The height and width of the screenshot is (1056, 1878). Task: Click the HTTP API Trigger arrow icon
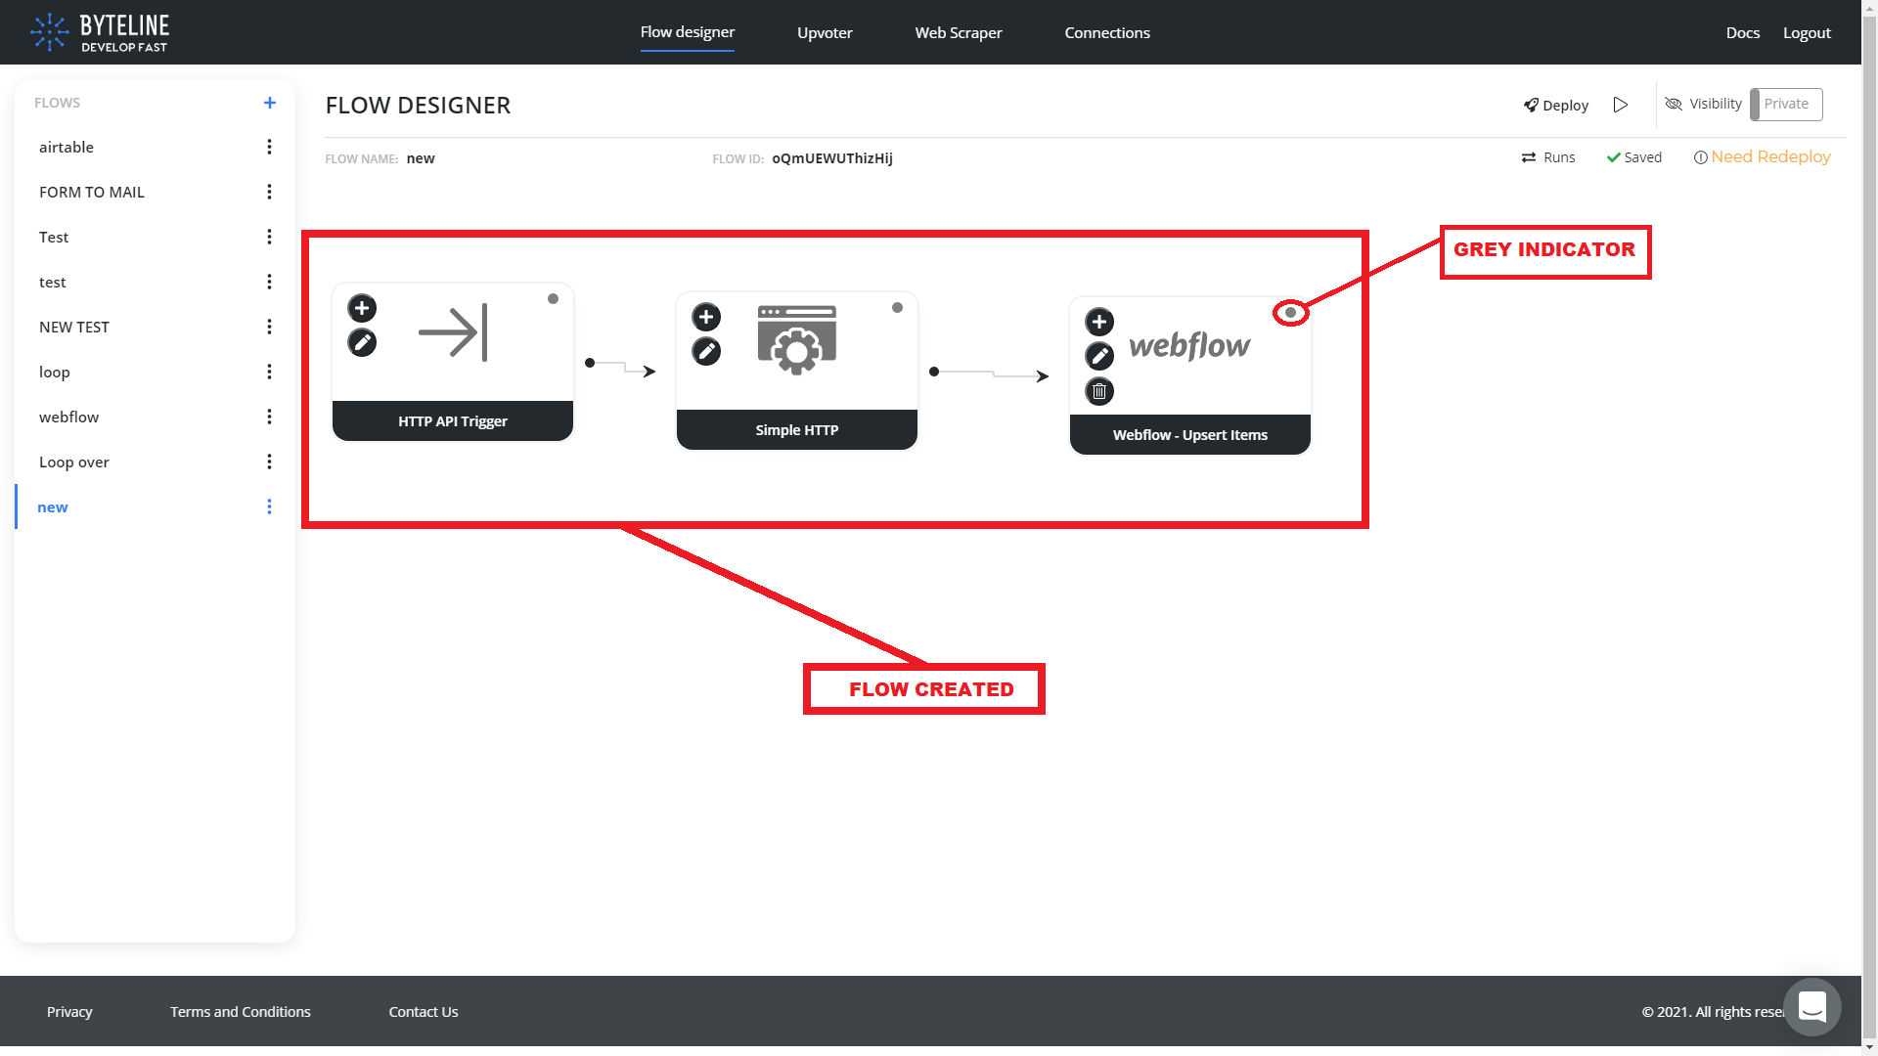(x=453, y=332)
